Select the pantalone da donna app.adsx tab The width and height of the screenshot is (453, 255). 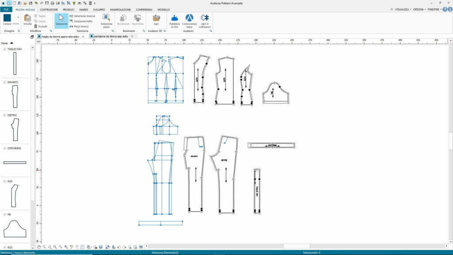(111, 36)
